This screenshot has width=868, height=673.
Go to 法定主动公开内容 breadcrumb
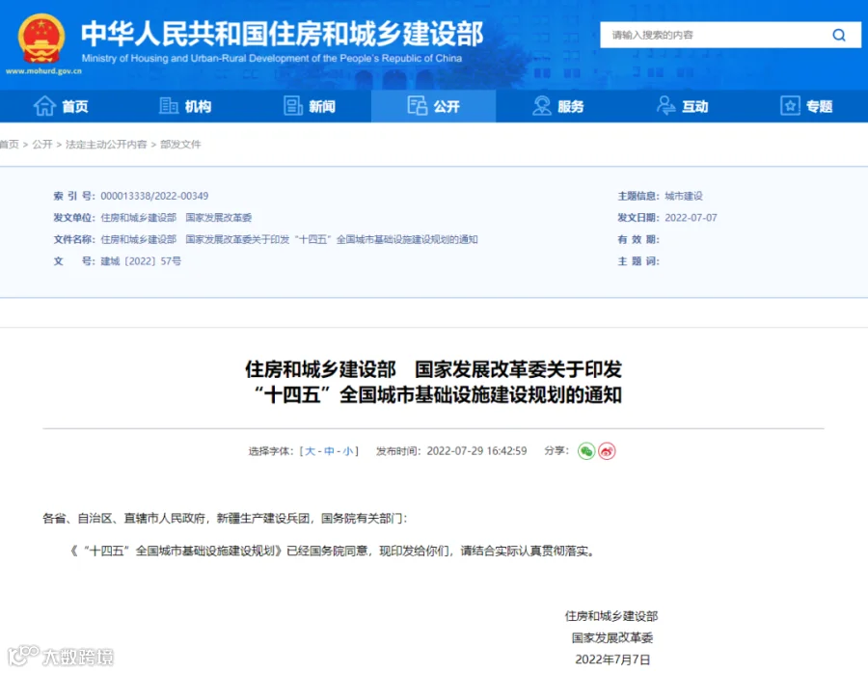click(x=106, y=145)
